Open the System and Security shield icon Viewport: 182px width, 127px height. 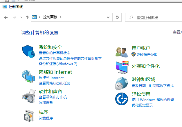point(28,51)
